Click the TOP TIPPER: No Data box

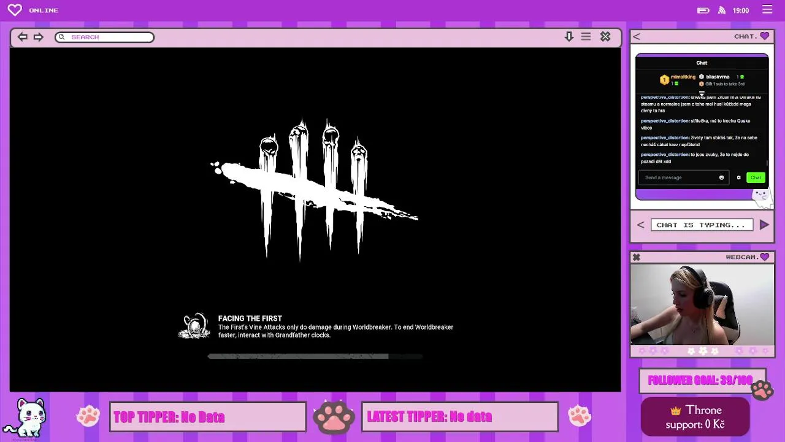[x=208, y=417]
